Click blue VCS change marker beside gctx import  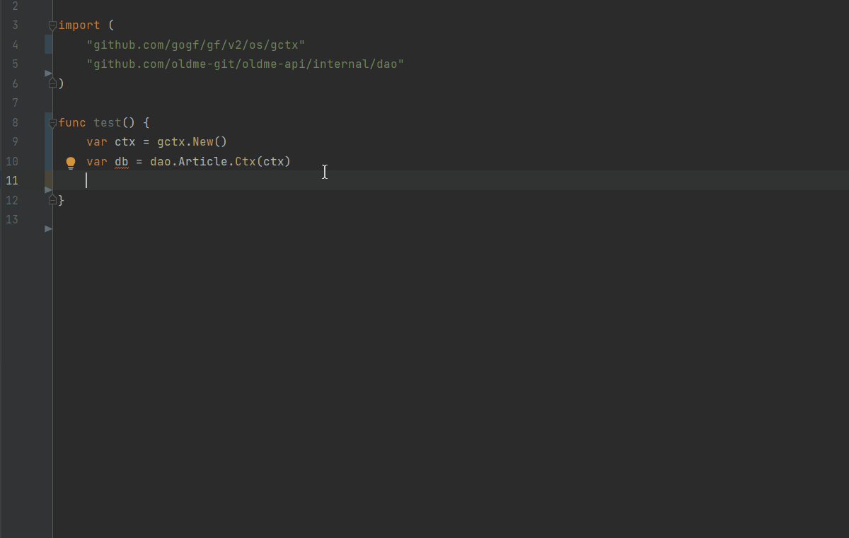(48, 45)
